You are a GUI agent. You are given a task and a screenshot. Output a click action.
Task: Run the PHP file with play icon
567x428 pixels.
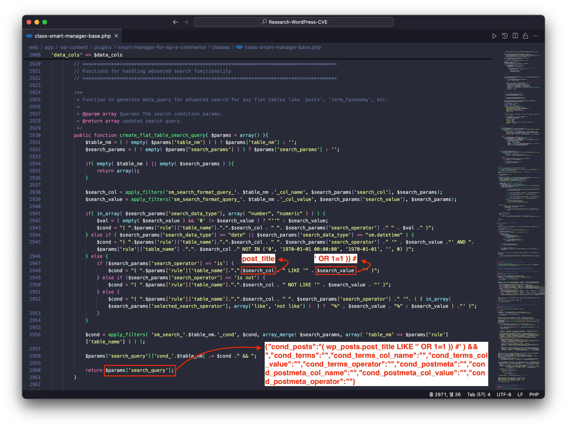(x=494, y=36)
